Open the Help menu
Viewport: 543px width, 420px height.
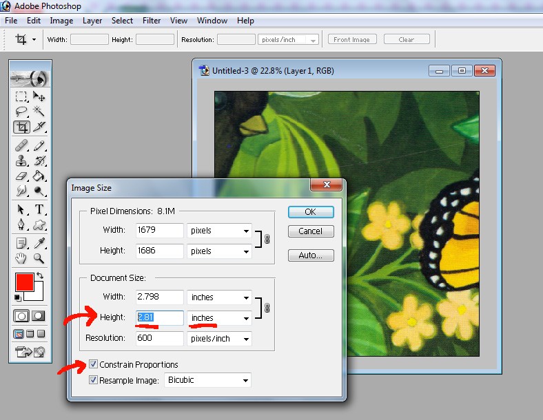tap(245, 21)
